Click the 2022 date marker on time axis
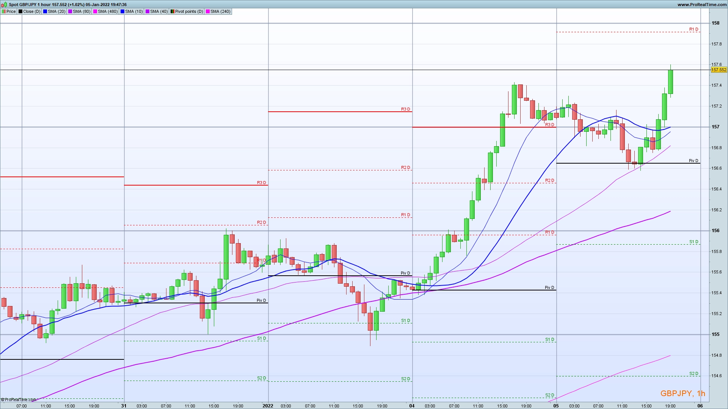 click(268, 406)
